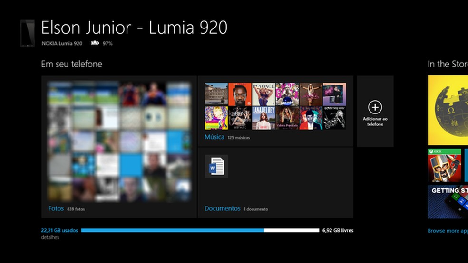Open the black-and-white motorcycle album cover
468x263 pixels.
pos(334,118)
